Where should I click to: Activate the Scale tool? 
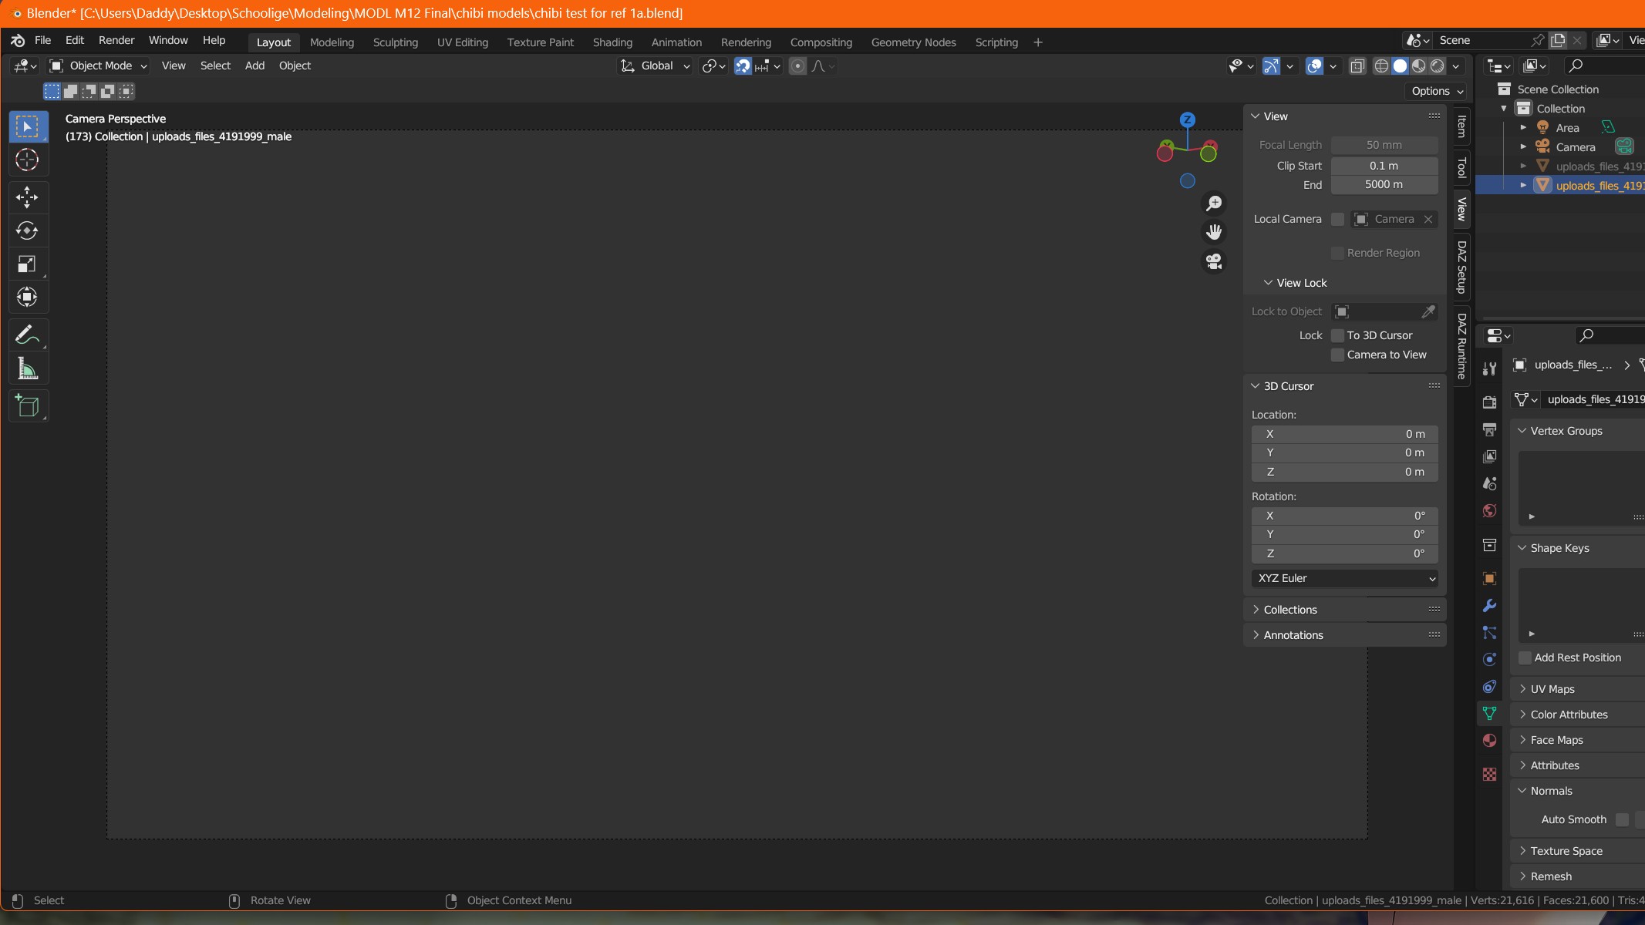point(27,264)
